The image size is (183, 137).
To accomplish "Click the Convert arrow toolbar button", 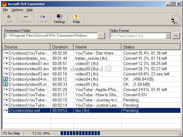I will pos(43,19).
